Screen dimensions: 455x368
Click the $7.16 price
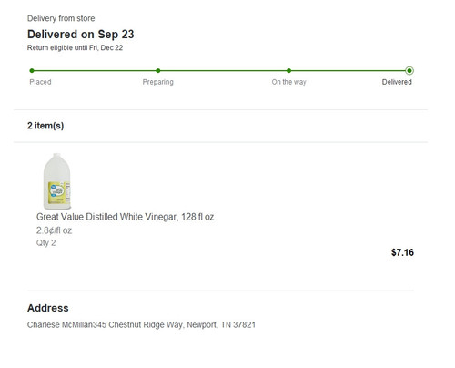click(402, 252)
